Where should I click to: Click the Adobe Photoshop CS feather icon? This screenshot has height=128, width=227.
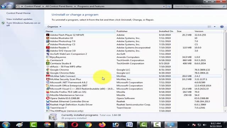[48, 44]
